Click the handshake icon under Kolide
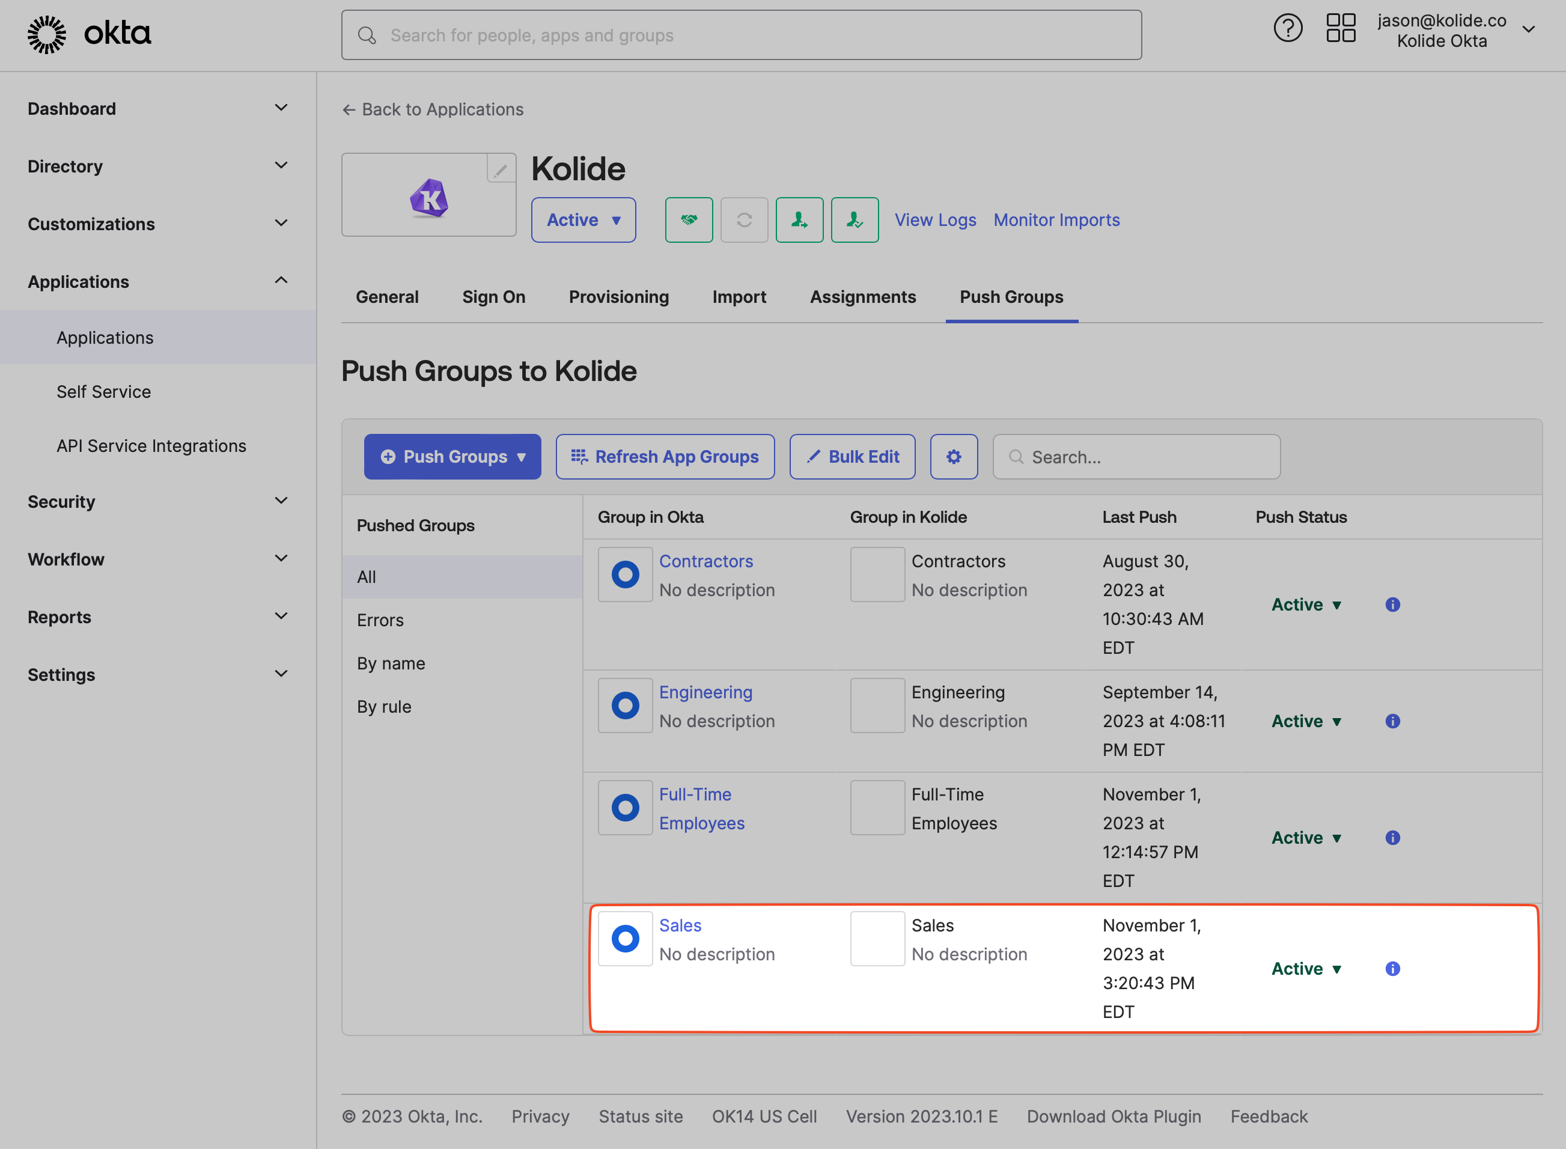This screenshot has width=1566, height=1149. coord(689,220)
